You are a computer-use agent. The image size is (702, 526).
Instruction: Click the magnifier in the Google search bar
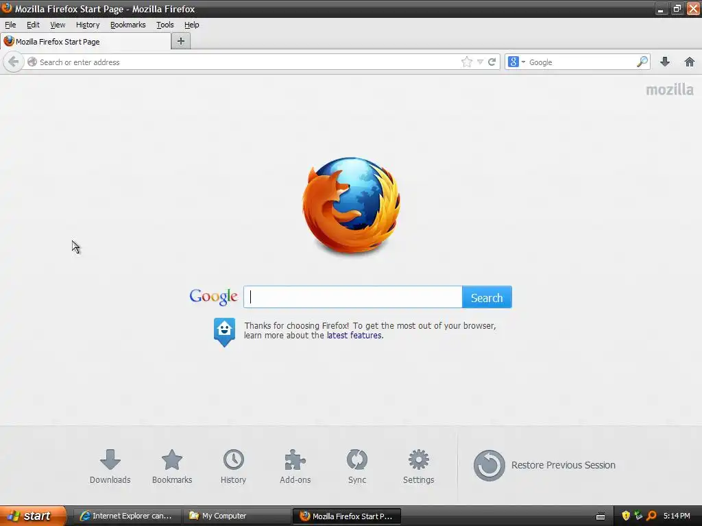tap(642, 62)
